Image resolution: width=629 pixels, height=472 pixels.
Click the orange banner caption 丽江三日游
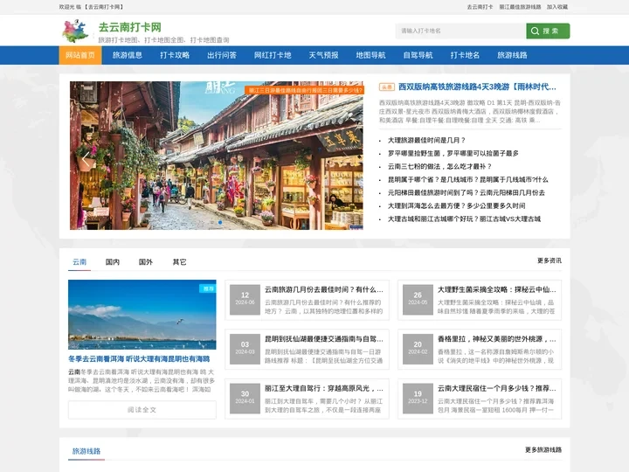click(305, 90)
